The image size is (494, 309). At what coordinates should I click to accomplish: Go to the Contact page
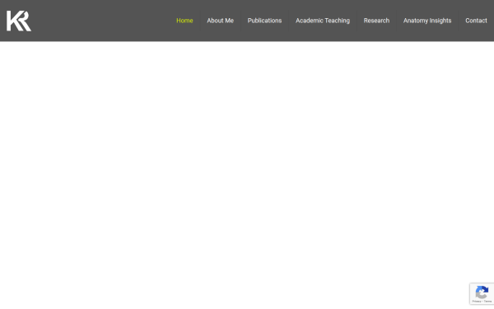(x=476, y=21)
